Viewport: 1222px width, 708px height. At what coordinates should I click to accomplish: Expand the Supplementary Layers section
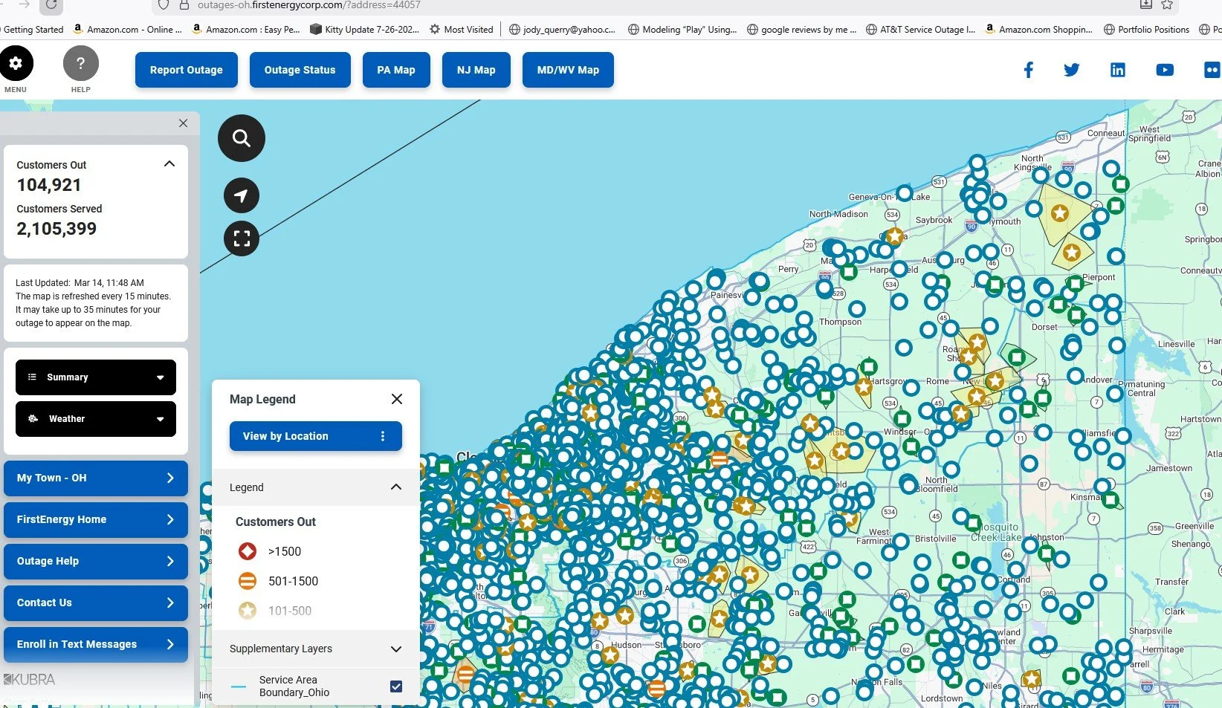click(x=395, y=649)
